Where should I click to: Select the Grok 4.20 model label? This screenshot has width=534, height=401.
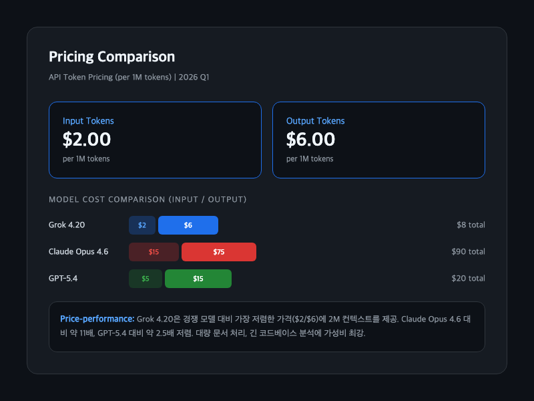point(67,225)
